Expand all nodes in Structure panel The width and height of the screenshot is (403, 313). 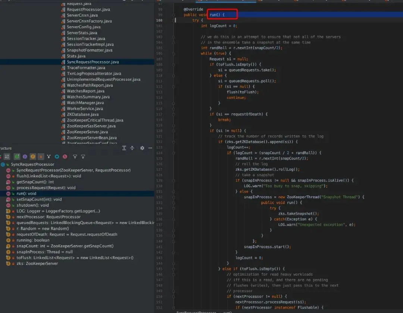[124, 148]
